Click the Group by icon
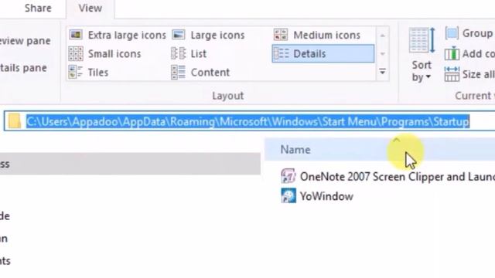The width and height of the screenshot is (495, 278). (452, 33)
